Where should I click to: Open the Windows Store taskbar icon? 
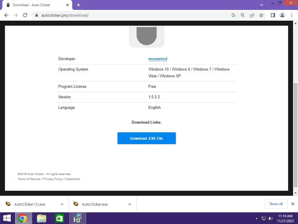[59, 218]
